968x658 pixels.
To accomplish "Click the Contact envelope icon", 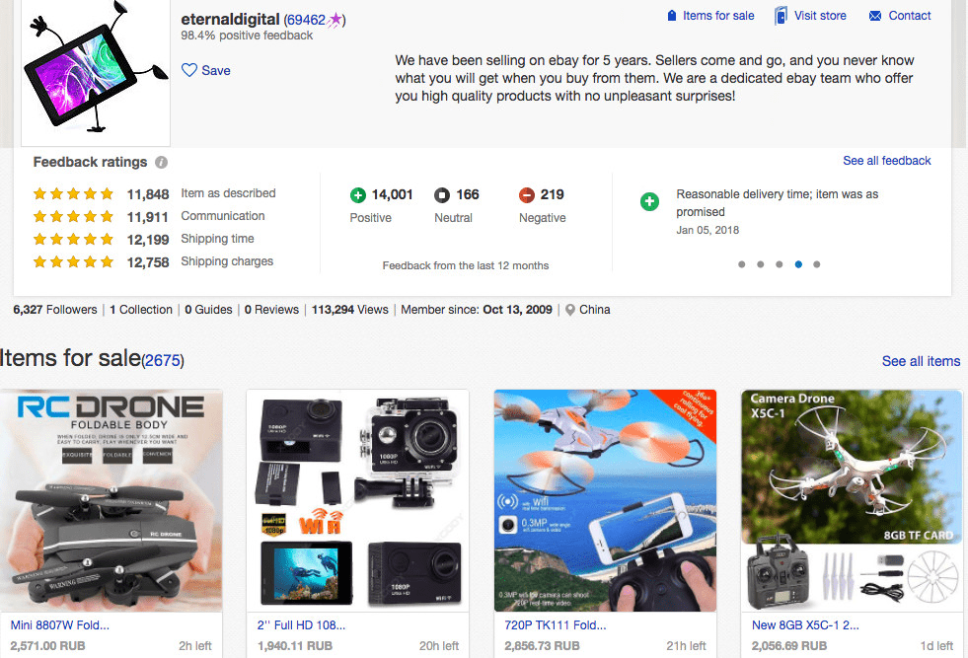I will click(874, 16).
